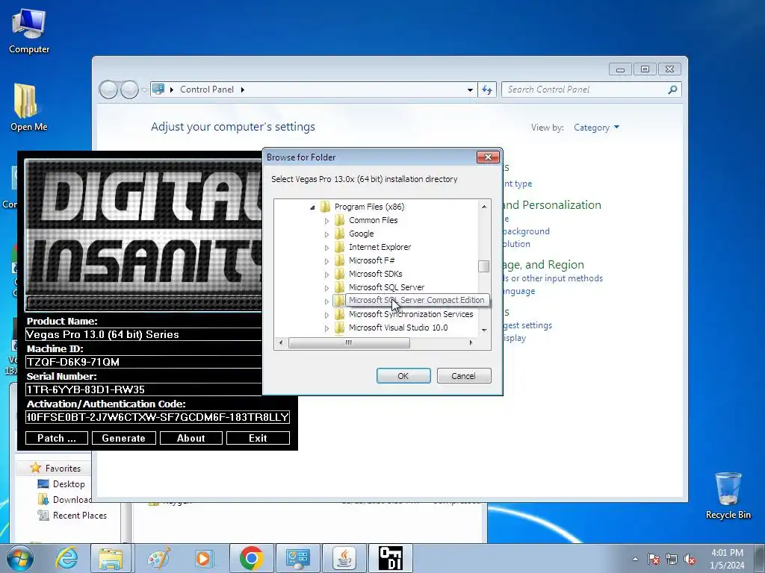Open the Computer desktop icon
Image resolution: width=765 pixels, height=573 pixels.
[x=29, y=31]
